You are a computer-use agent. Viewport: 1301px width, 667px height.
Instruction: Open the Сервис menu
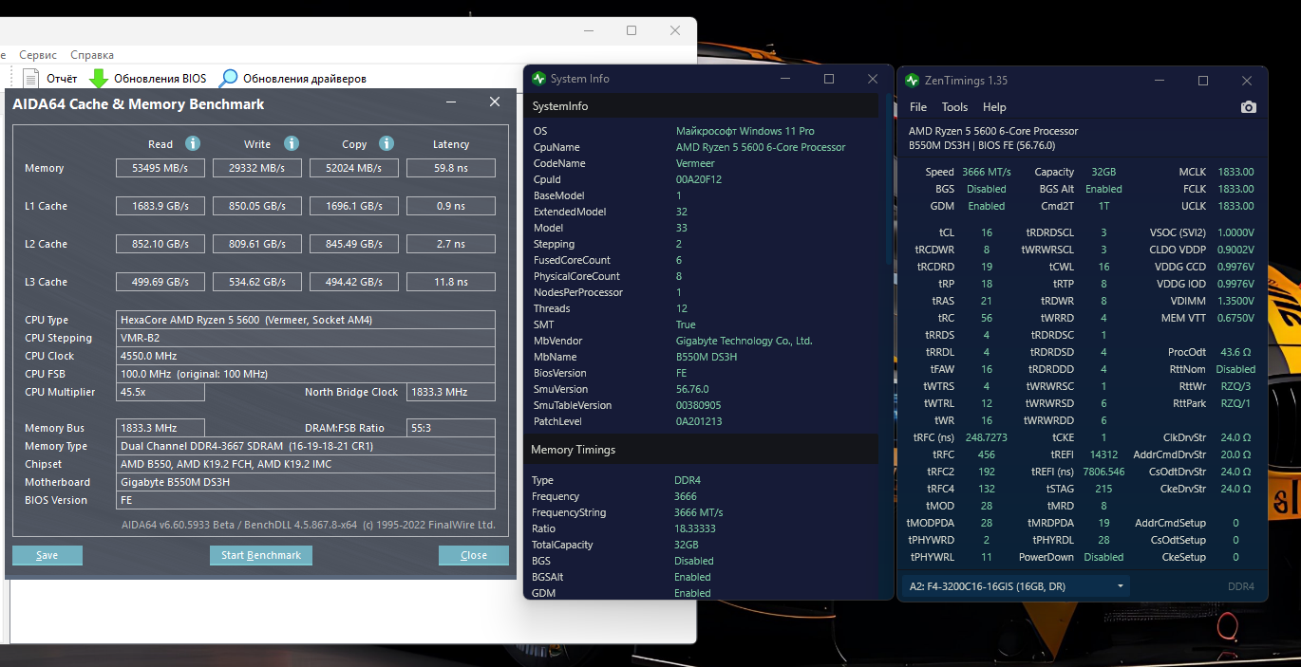(x=38, y=55)
